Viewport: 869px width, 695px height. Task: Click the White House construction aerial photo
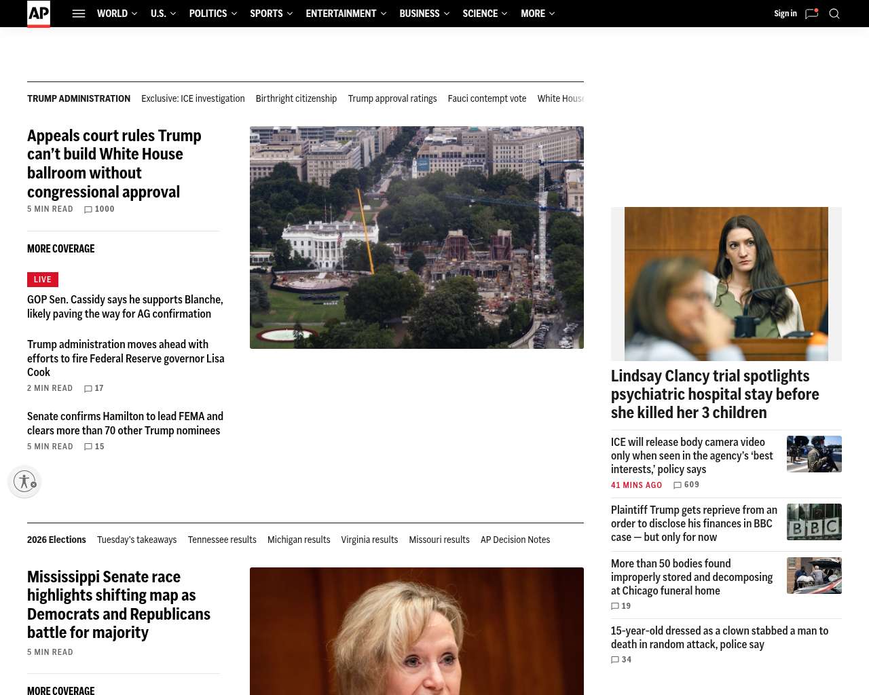[x=417, y=238]
